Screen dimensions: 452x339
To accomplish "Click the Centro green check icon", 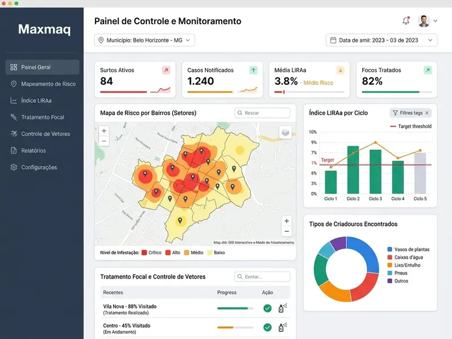I will tap(267, 328).
